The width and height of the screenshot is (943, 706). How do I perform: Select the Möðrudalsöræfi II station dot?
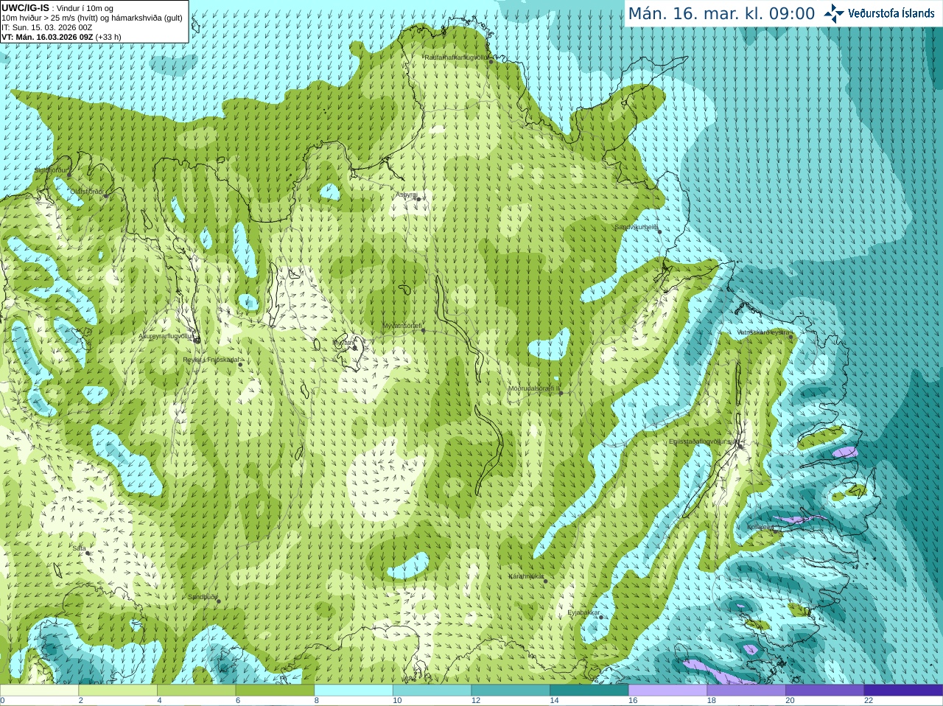coord(561,393)
